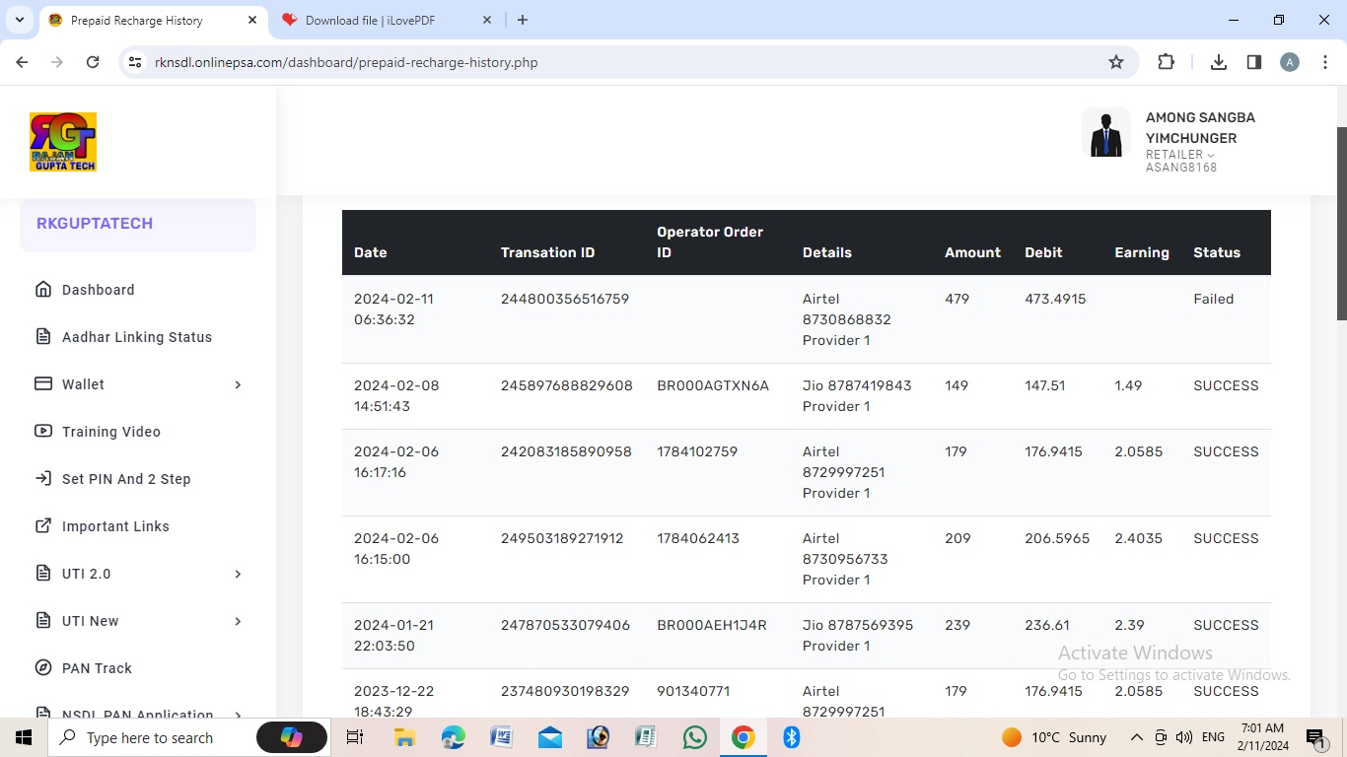
Task: Open WhatsApp from the taskbar
Action: coord(695,737)
